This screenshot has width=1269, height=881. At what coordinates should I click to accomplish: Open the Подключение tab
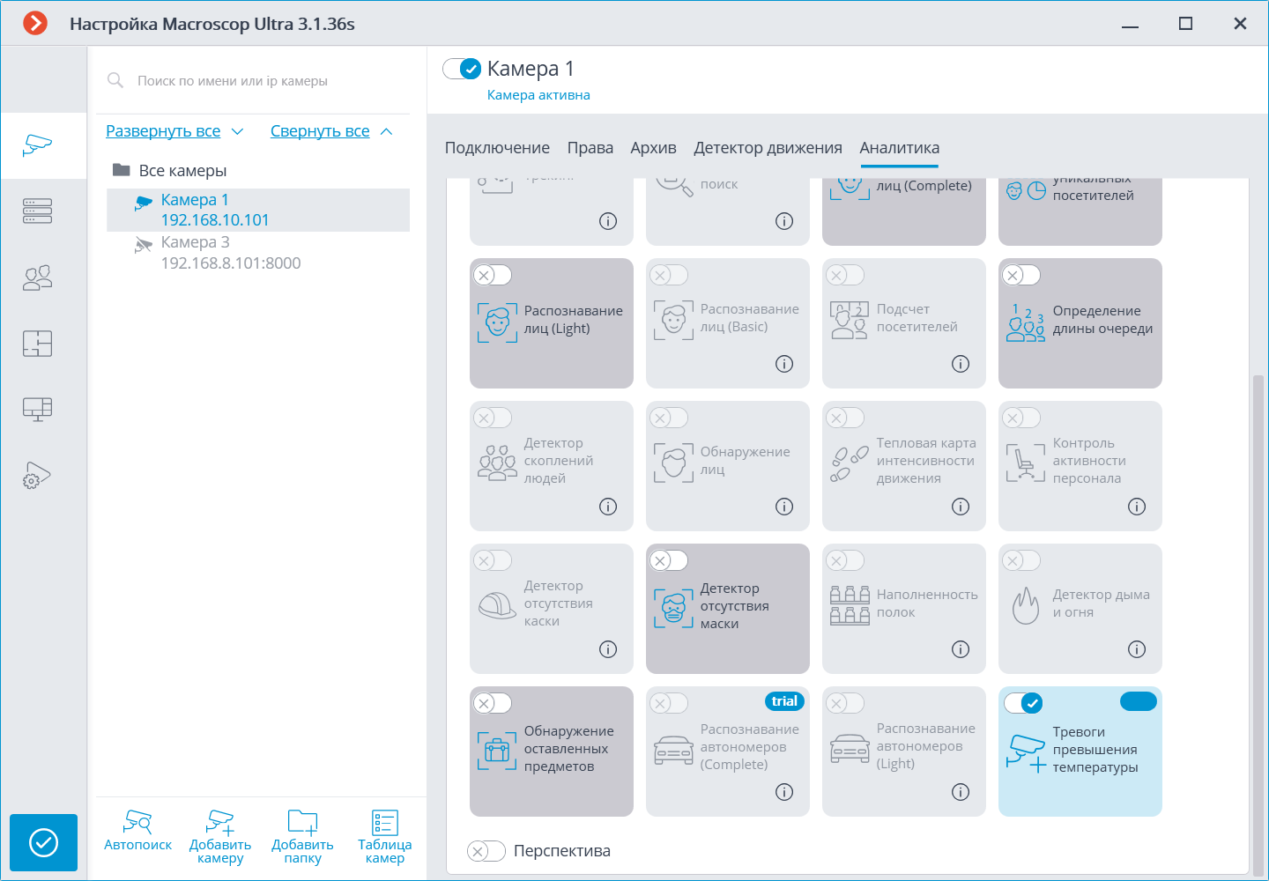pos(497,148)
